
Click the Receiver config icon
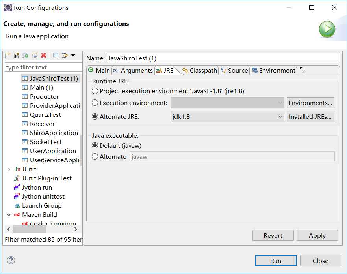(x=25, y=124)
